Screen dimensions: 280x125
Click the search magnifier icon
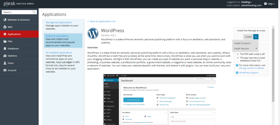(x=34, y=12)
